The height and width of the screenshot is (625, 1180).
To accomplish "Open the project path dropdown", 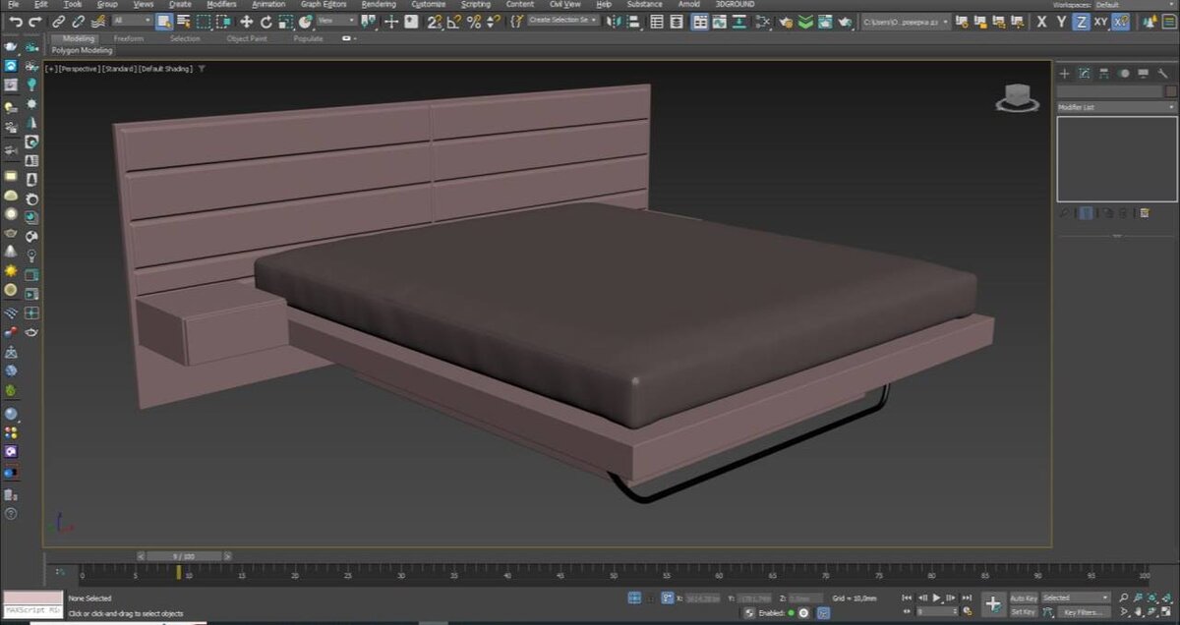I will pyautogui.click(x=906, y=21).
